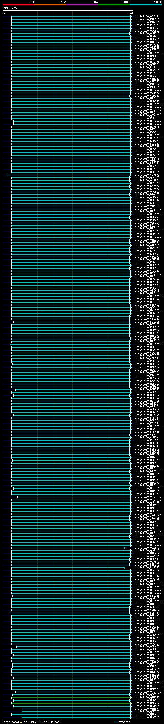Select UniRef100_B6SQE8 label
The image size is (164, 724).
tap(147, 596)
